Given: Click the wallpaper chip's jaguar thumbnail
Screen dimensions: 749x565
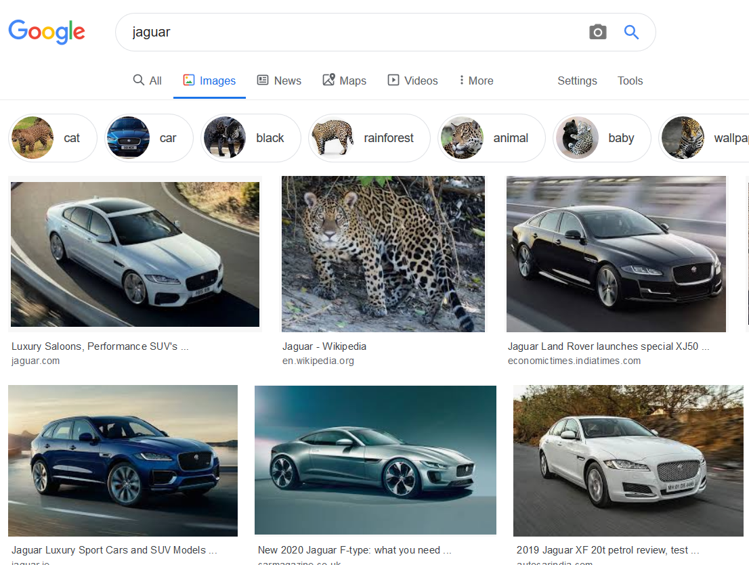Looking at the screenshot, I should click(x=683, y=138).
